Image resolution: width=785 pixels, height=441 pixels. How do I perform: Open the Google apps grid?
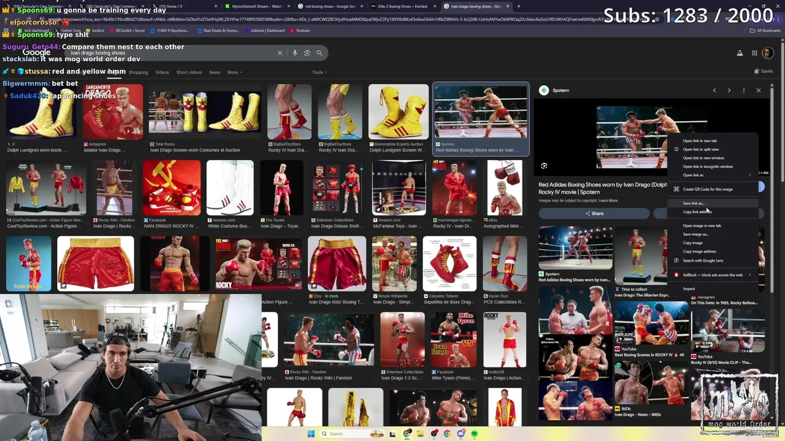[754, 53]
